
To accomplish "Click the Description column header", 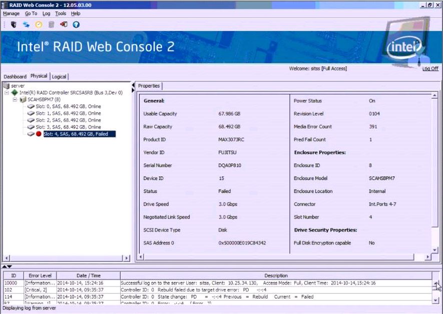I will pos(276,275).
